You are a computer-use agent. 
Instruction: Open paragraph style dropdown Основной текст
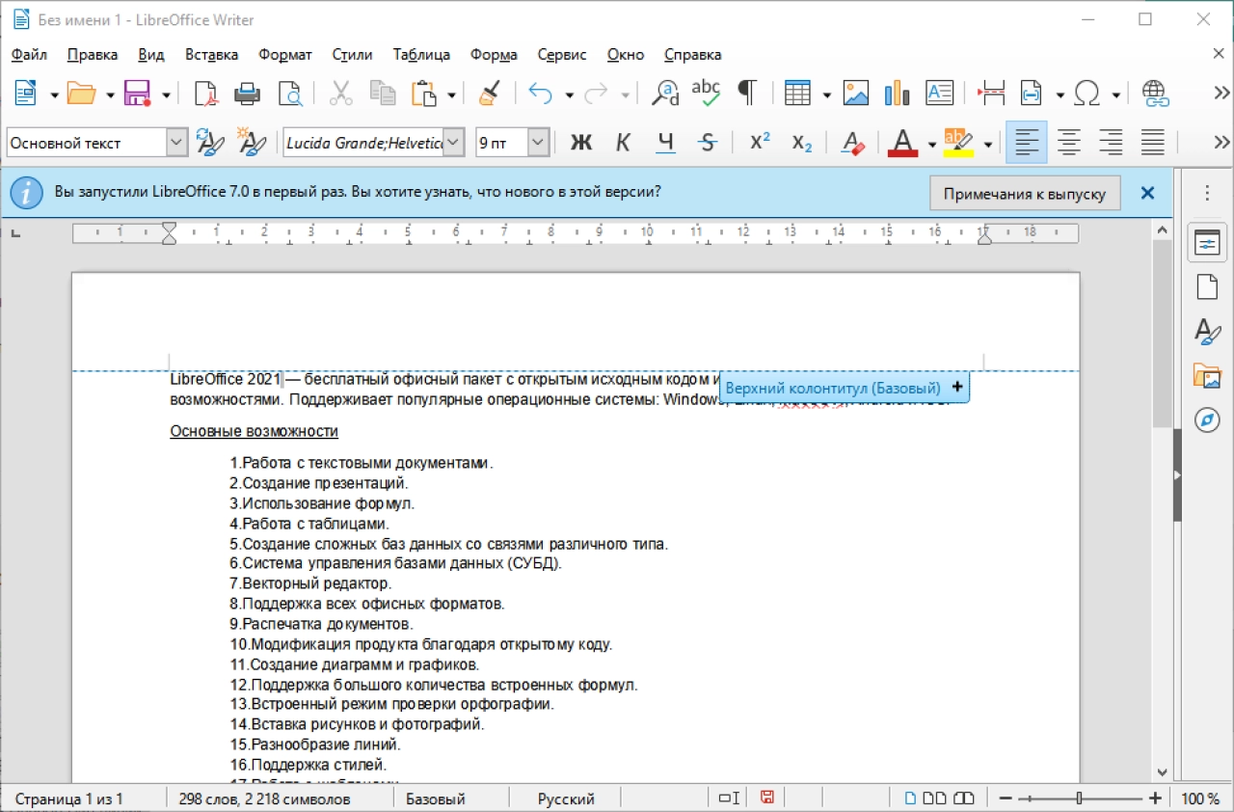point(177,143)
